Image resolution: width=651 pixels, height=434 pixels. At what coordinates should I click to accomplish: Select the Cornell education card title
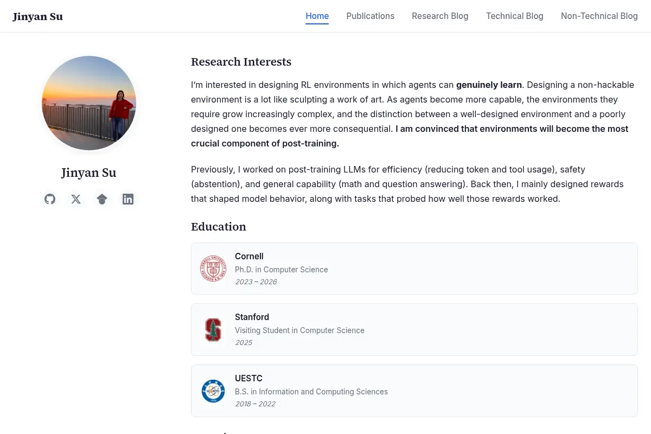click(x=249, y=256)
